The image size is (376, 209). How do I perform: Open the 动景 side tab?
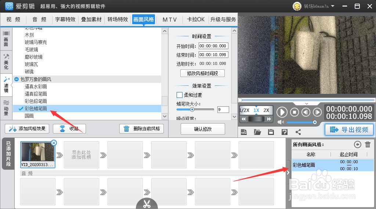pos(6,108)
